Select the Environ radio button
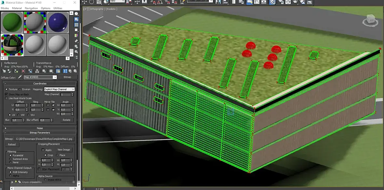The width and height of the screenshot is (384, 190). tap(20, 90)
